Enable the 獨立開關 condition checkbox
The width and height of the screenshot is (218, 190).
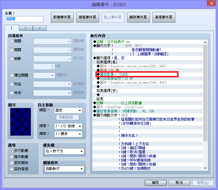(x=12, y=75)
